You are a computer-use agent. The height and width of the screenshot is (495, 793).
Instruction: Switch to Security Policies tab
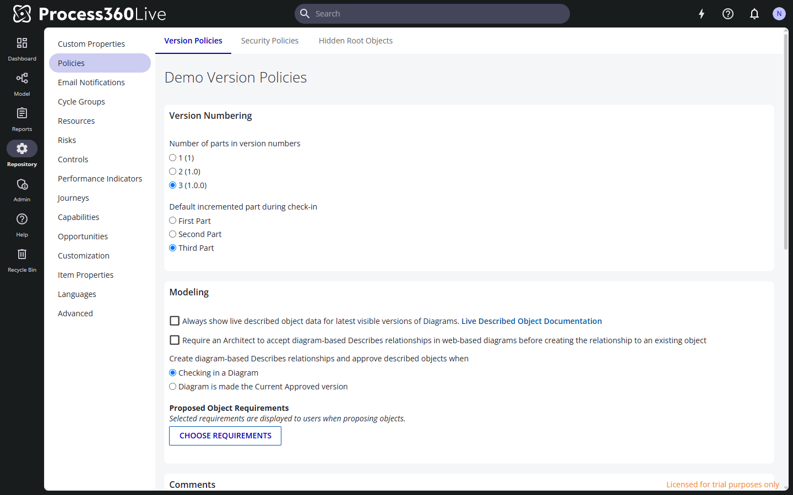point(270,41)
